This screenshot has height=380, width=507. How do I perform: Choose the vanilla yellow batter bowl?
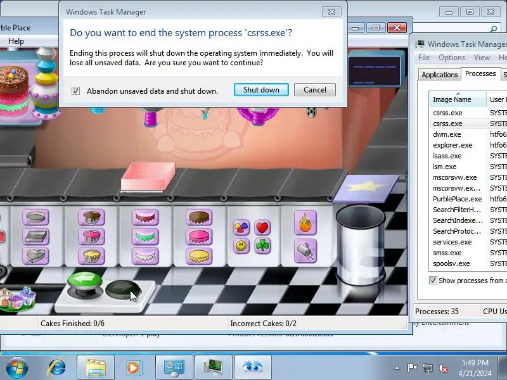[x=91, y=256]
